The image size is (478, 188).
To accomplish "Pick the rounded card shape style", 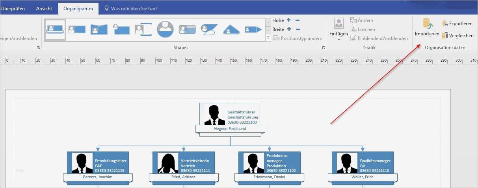I will 187,29.
